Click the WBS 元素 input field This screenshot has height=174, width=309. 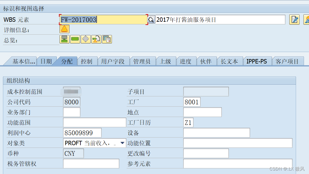103,19
